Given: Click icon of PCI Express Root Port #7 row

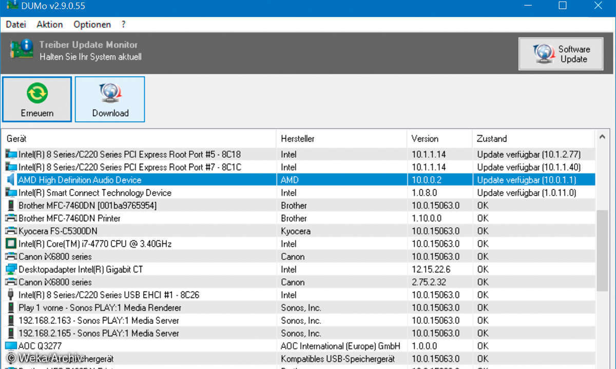Looking at the screenshot, I should 11,167.
